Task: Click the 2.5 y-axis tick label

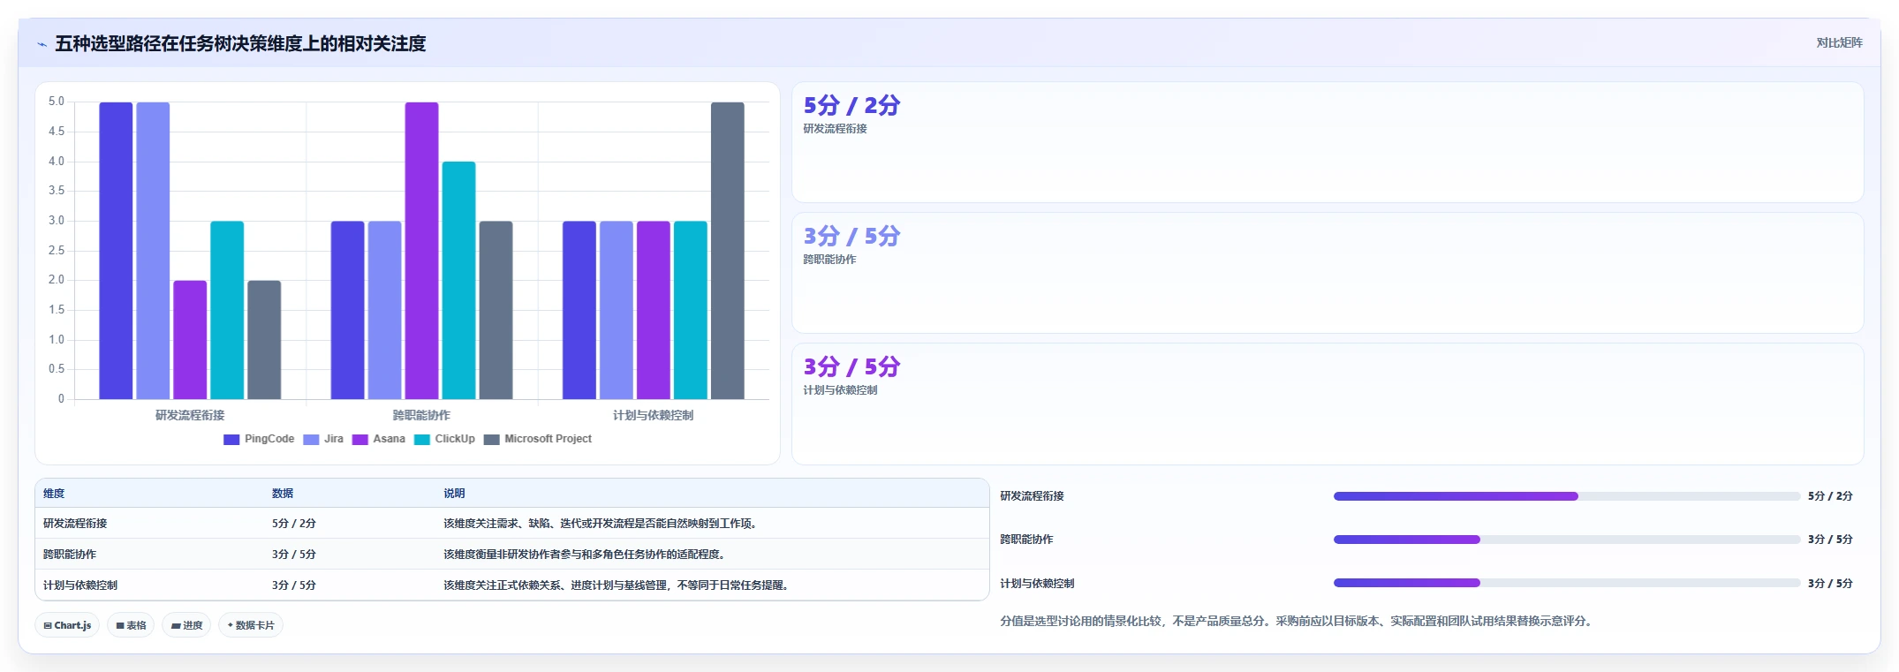Action: pos(57,251)
